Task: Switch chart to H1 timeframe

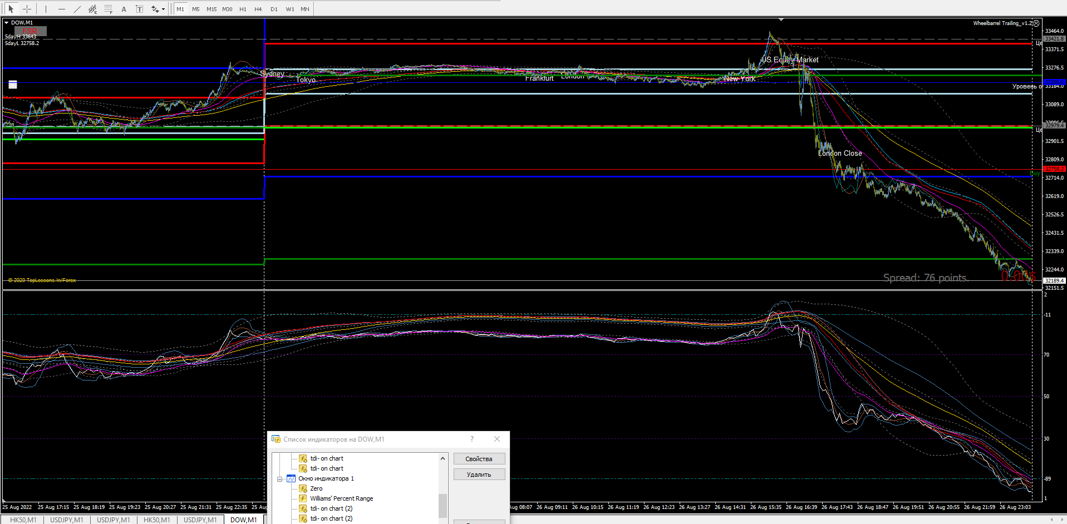Action: tap(243, 9)
